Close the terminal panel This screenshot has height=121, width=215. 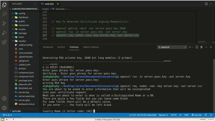click(211, 47)
